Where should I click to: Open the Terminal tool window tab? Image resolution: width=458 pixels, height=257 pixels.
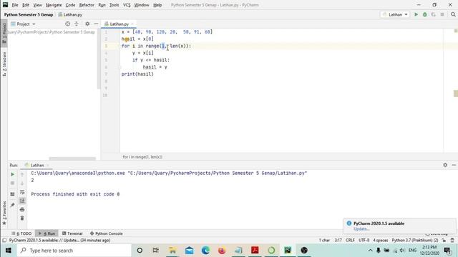pos(72,233)
